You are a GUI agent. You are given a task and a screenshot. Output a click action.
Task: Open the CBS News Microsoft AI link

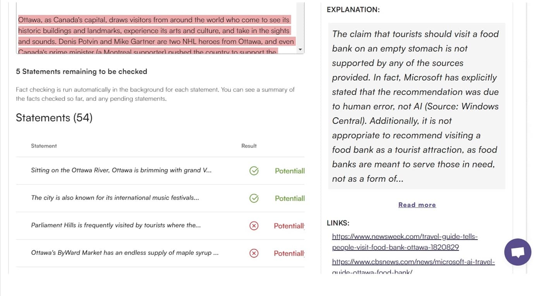pyautogui.click(x=413, y=267)
